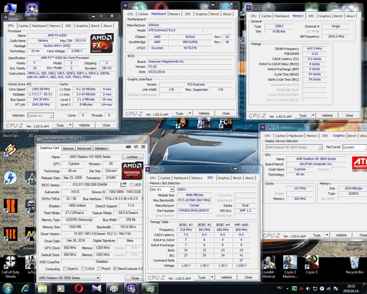Switch to the Sensors tab in GPU-Z
The image size is (367, 294).
[x=68, y=148]
